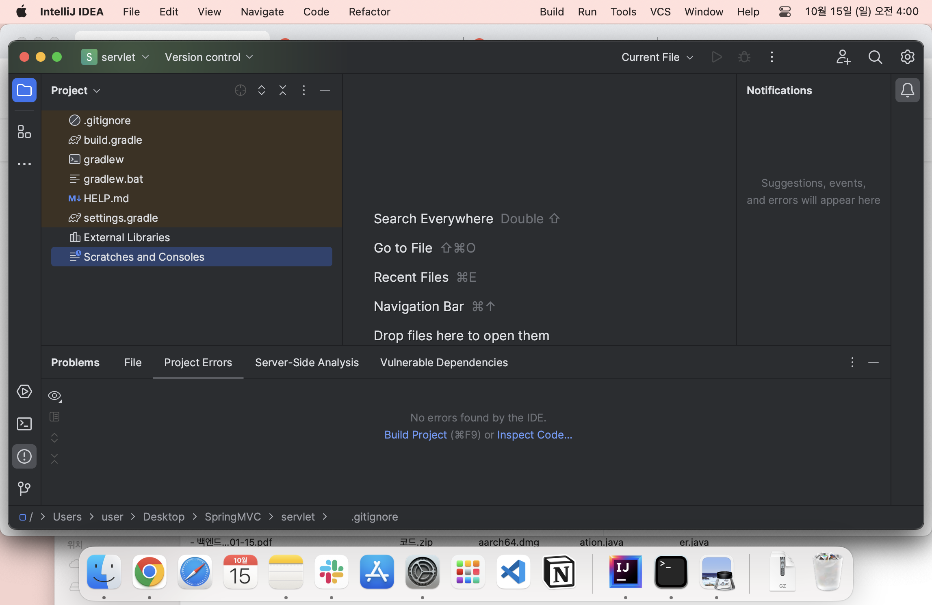Click the Select Opened File crosshair icon
932x605 pixels.
(x=241, y=90)
